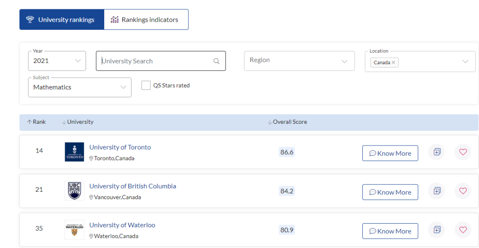The image size is (479, 248).
Task: Expand the Location dropdown arrow
Action: [x=465, y=62]
